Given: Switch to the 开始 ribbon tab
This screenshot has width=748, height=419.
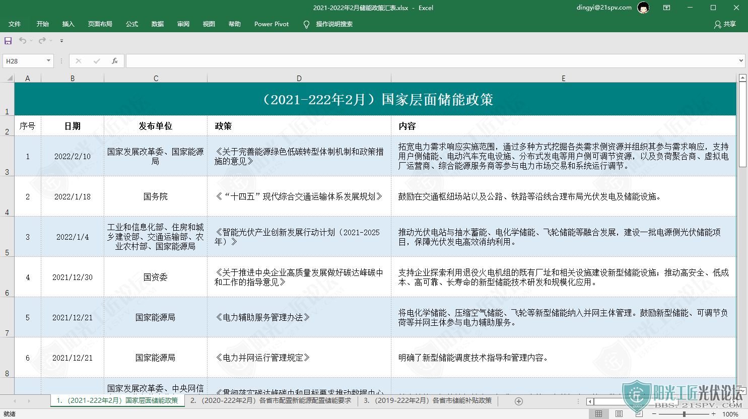Looking at the screenshot, I should [43, 24].
